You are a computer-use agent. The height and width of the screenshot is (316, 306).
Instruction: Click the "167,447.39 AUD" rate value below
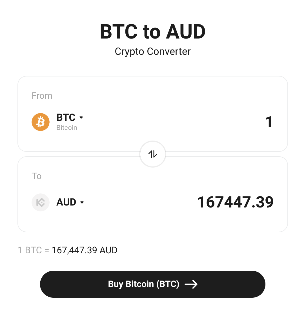tap(85, 250)
